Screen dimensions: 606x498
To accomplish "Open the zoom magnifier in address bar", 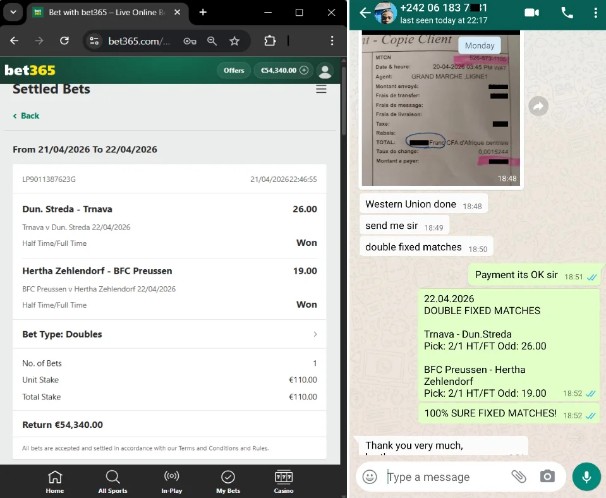I will 212,41.
